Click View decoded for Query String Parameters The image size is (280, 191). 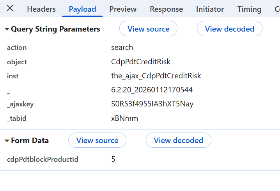point(229,29)
